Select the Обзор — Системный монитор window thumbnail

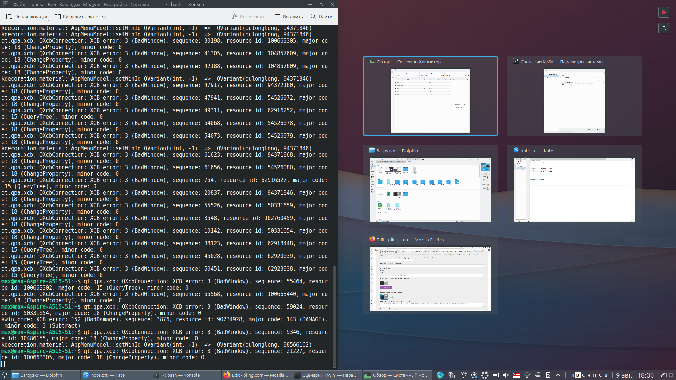point(430,100)
